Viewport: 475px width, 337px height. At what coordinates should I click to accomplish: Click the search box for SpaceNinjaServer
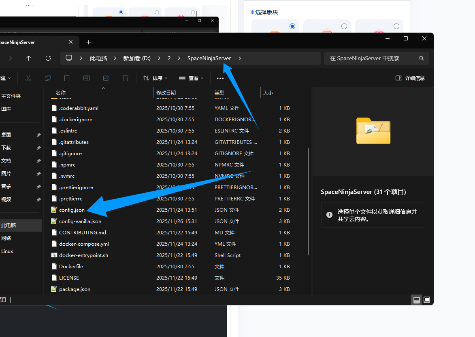point(373,58)
